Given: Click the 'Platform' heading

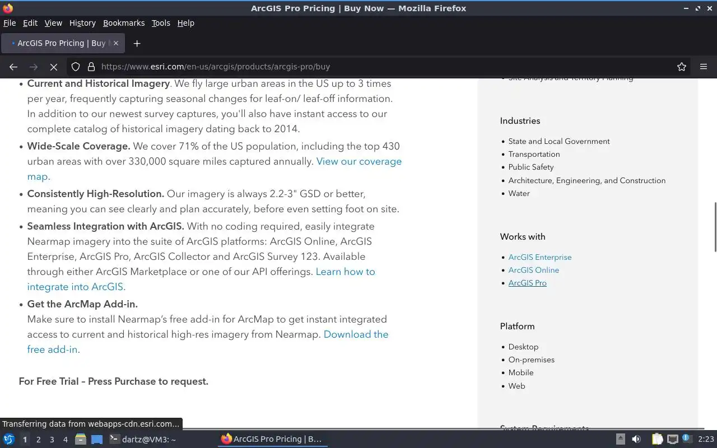Looking at the screenshot, I should point(518,326).
